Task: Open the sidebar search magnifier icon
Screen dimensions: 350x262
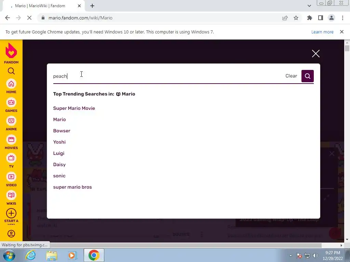Action: click(x=11, y=71)
